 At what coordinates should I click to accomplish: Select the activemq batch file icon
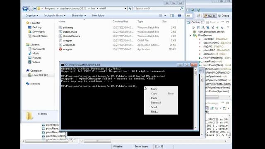click(60, 27)
